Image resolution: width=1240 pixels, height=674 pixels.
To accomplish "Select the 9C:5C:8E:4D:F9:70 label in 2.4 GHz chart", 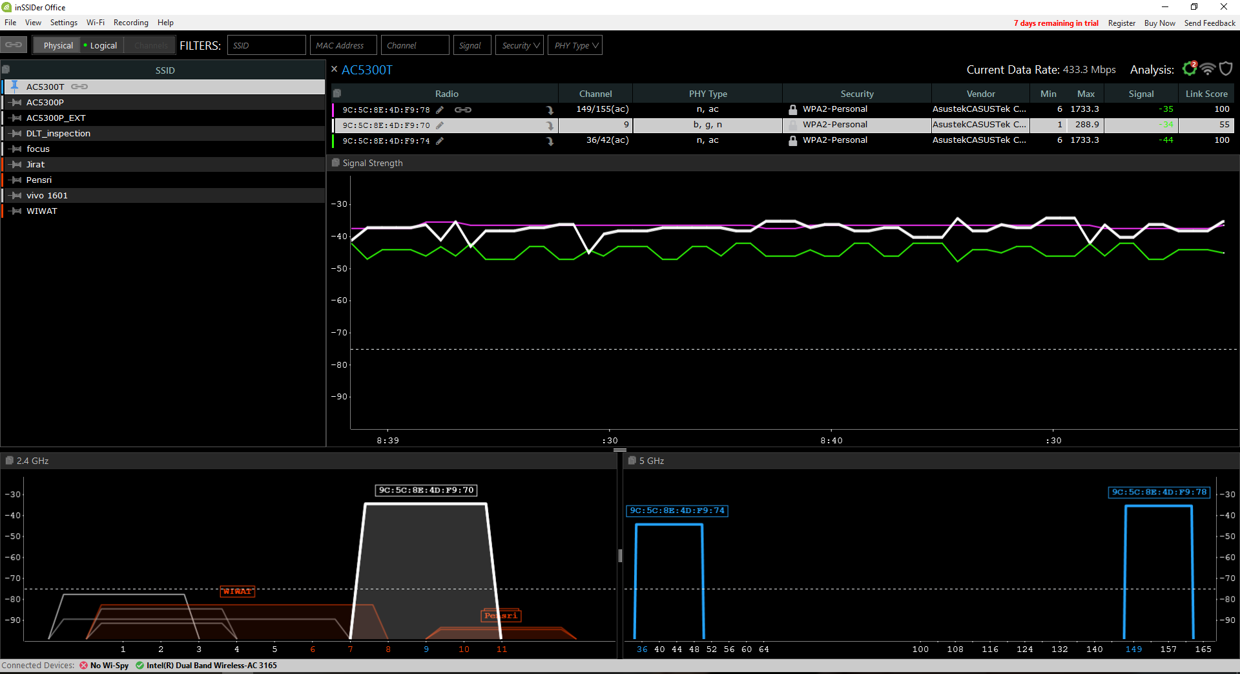I will point(426,490).
